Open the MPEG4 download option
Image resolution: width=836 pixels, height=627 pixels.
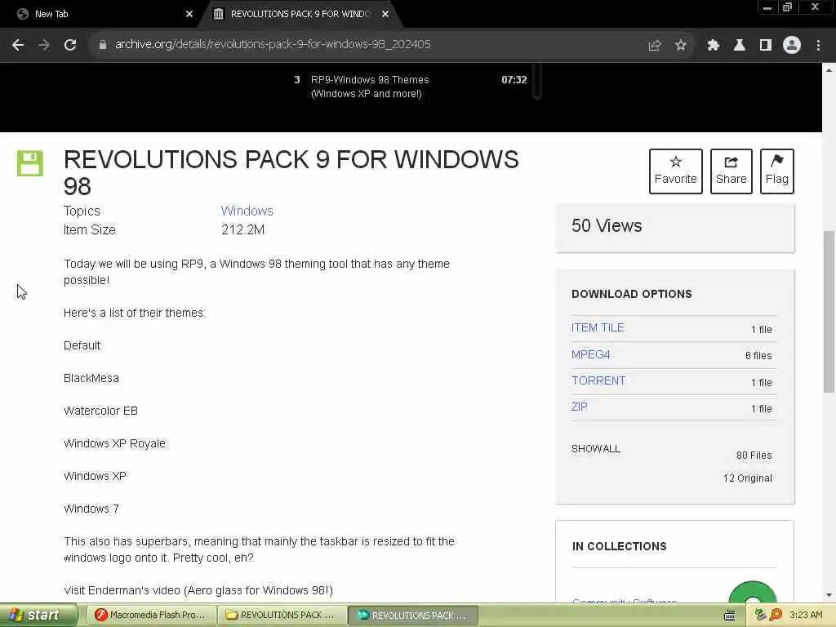(591, 354)
